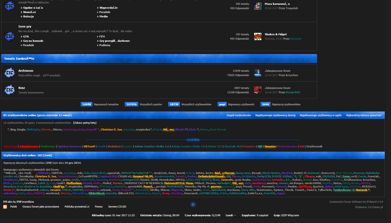Screen dimensions: 391x223
Task: Open the Shakes & Fidget latest topic
Action: (276, 34)
